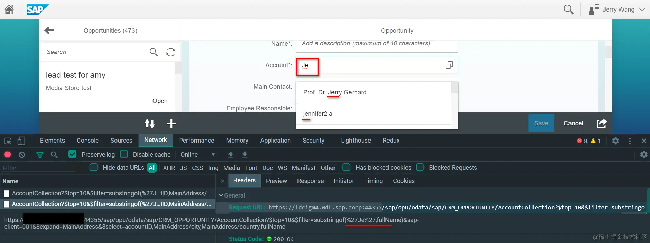Toggle the network filter funnel icon
The width and height of the screenshot is (650, 243).
tap(40, 155)
